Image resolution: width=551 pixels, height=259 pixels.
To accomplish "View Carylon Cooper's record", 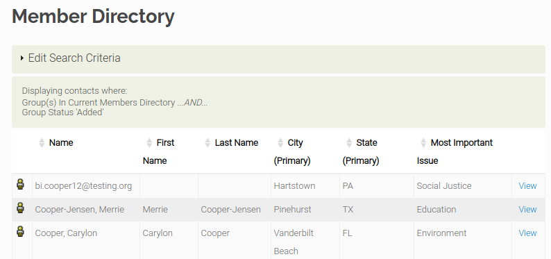I will (527, 233).
